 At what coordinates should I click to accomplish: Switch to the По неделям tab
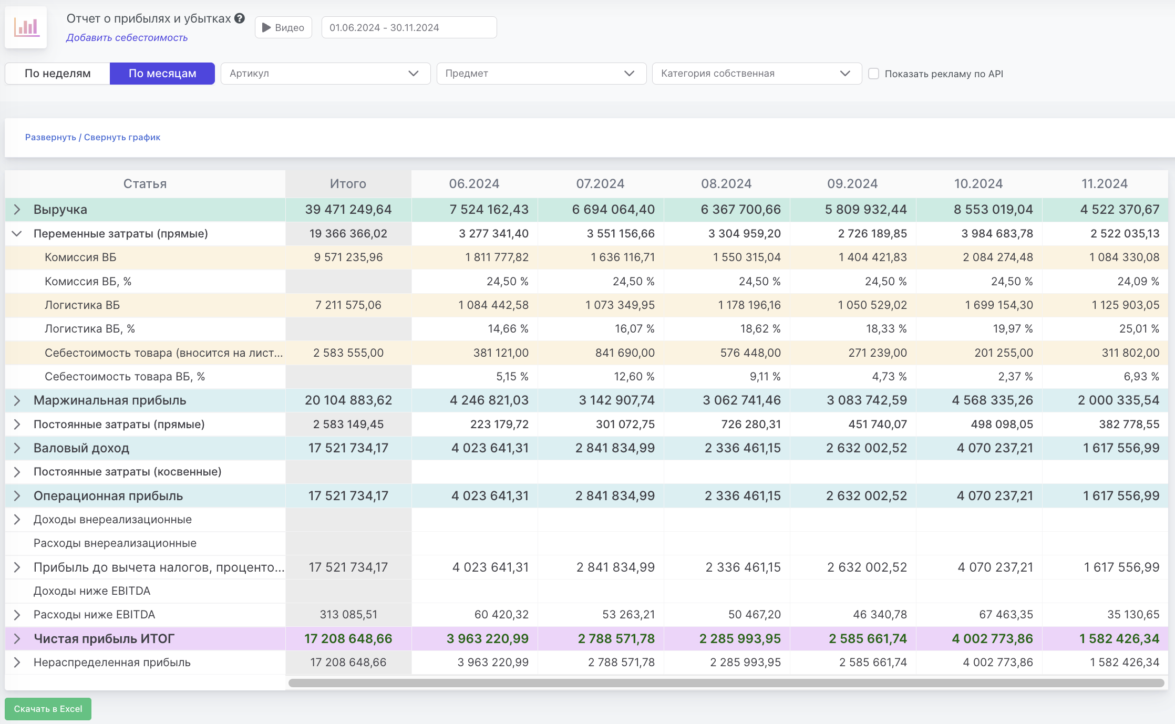pos(58,74)
